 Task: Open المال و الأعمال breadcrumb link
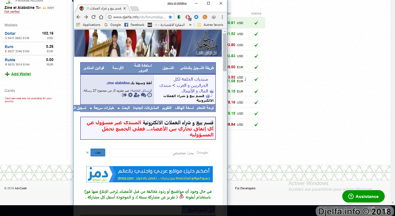pyautogui.click(x=195, y=91)
